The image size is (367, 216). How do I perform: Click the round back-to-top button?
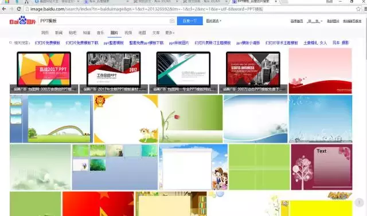359,202
